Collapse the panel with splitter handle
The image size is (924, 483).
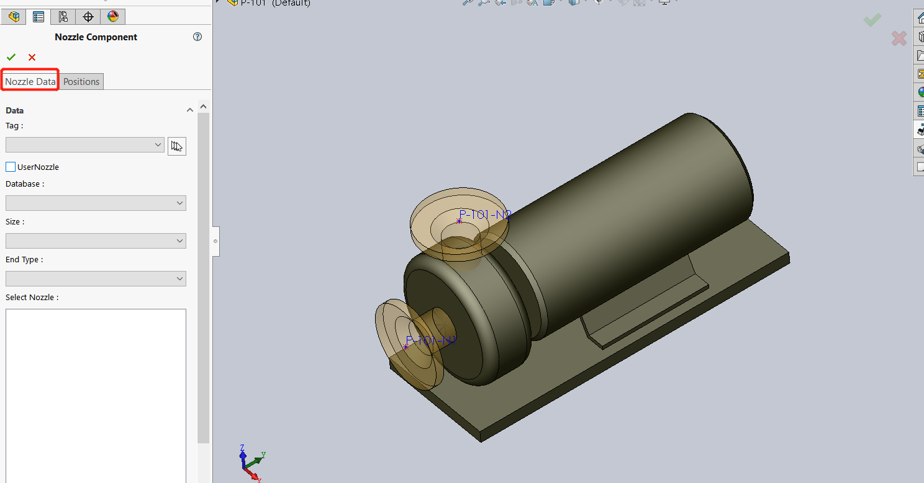coord(215,241)
